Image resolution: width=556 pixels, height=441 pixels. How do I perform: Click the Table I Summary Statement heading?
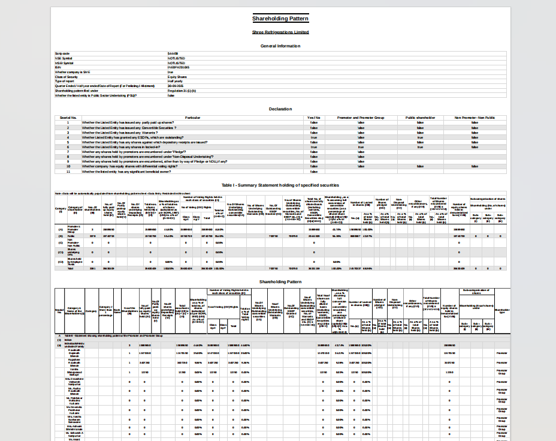coord(280,185)
